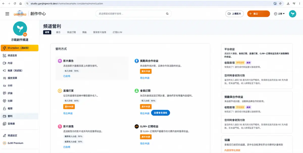
Task: Open the 內容 sidebar item
Action: (x=19, y=63)
